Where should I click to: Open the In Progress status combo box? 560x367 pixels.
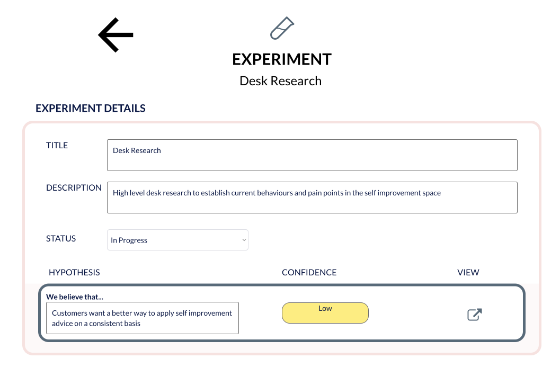pyautogui.click(x=177, y=240)
